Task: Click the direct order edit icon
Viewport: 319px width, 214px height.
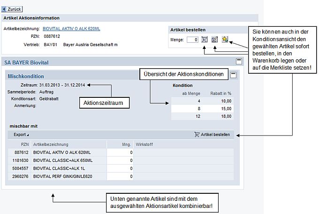Action: [215, 40]
